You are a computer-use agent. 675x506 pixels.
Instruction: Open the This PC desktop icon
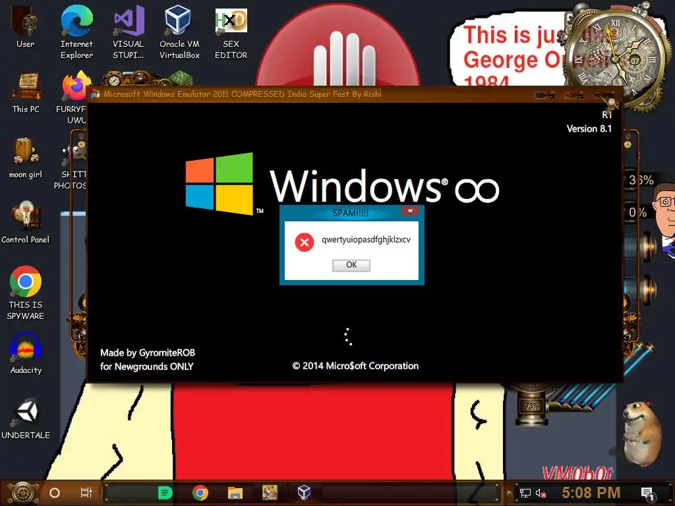coord(26,92)
